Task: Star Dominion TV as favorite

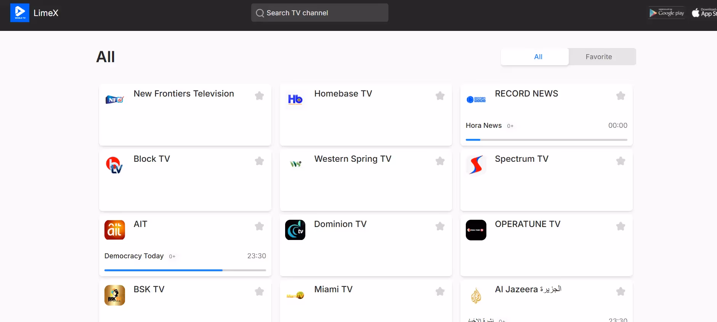Action: pyautogui.click(x=440, y=226)
